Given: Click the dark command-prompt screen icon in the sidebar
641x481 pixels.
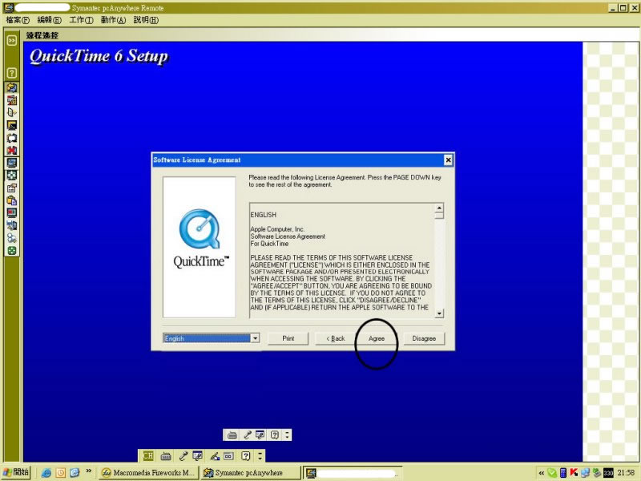Looking at the screenshot, I should pos(12,125).
